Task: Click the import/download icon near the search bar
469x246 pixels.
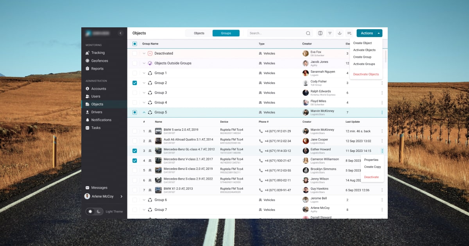Action: (x=340, y=33)
